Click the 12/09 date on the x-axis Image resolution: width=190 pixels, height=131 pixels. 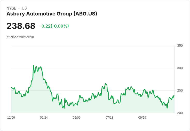(x=11, y=118)
